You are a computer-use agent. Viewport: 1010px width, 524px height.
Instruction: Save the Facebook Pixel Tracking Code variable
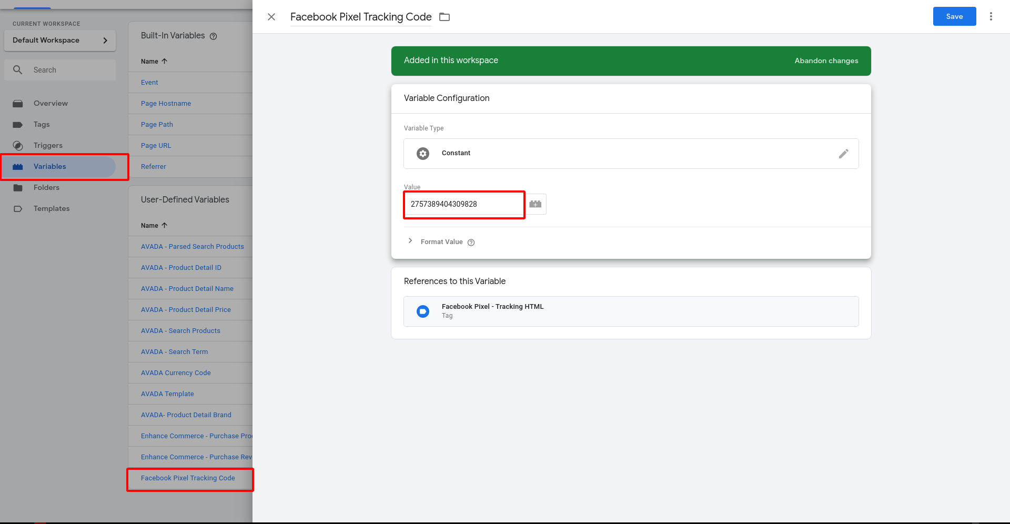[954, 16]
